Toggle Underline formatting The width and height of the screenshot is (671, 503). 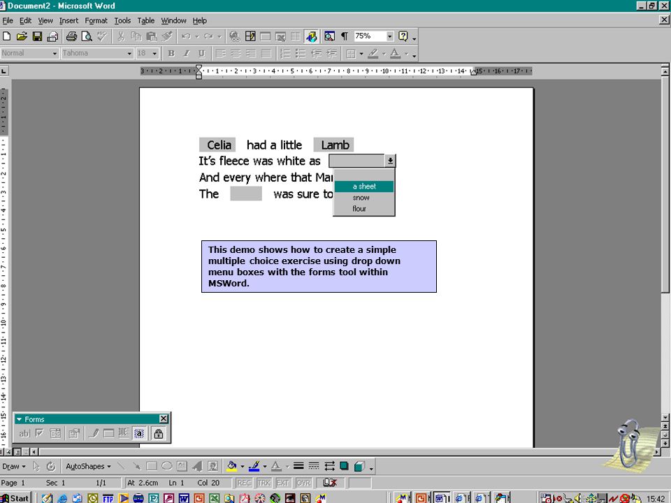(201, 54)
